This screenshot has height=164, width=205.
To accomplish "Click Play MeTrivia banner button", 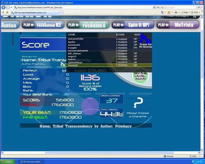I will tap(178, 25).
